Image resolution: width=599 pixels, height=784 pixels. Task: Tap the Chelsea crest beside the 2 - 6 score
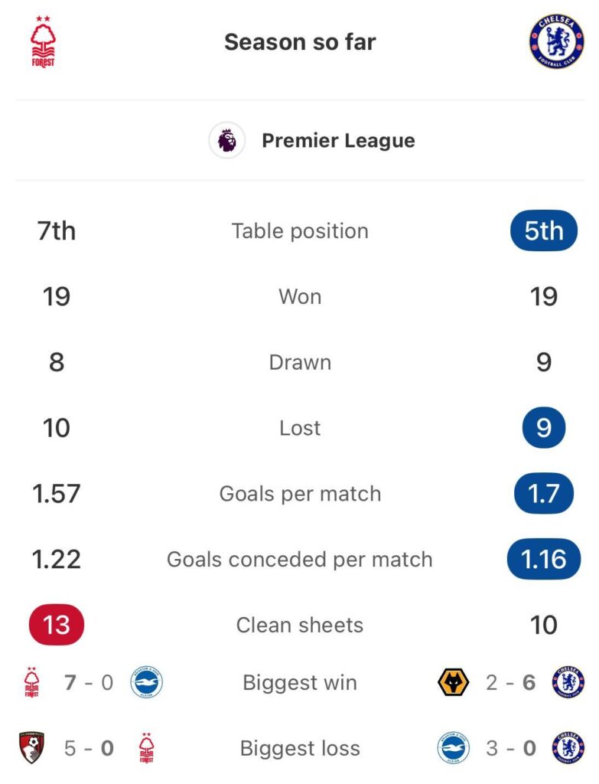click(568, 682)
